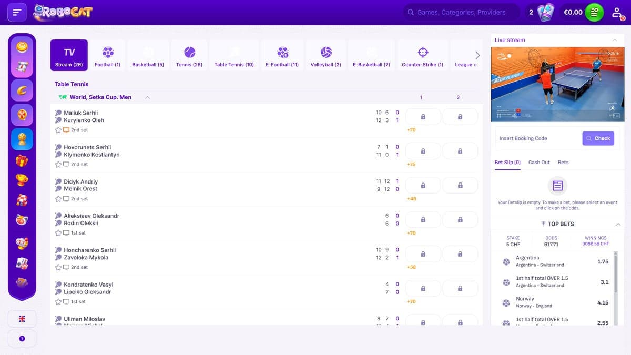Open the slot machine icon in sidebar
Viewport: 631px width, 355px height.
coord(22,67)
